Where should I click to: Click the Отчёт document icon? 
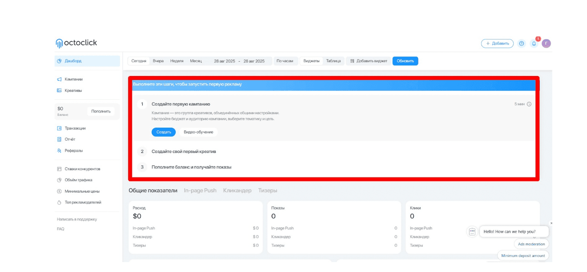pos(59,139)
